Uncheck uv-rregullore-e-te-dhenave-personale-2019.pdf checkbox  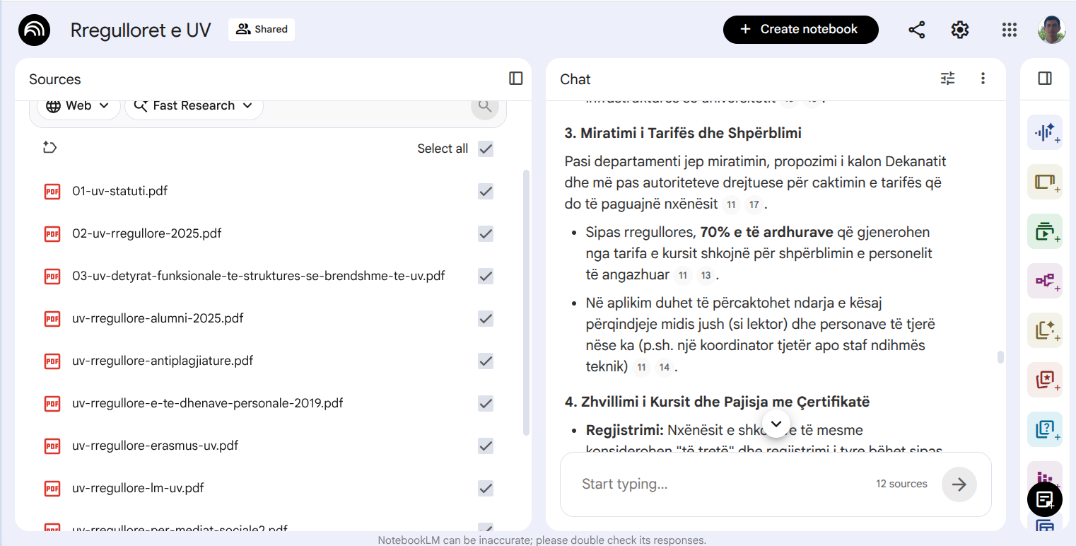486,403
